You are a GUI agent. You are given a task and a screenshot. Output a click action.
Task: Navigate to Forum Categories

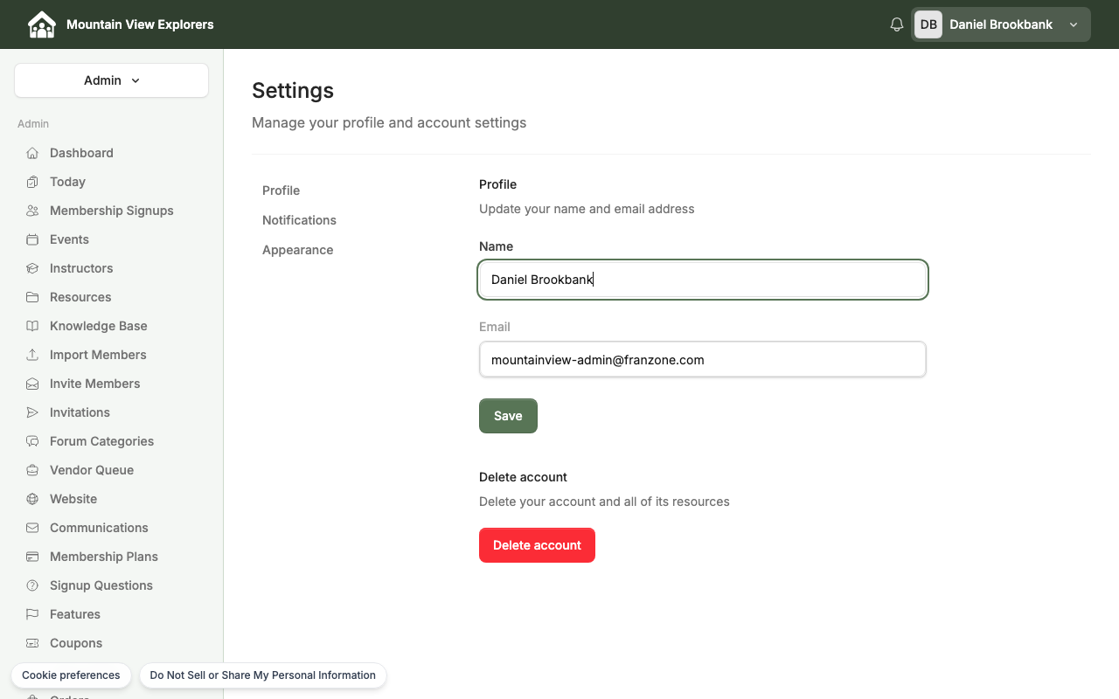pos(101,441)
